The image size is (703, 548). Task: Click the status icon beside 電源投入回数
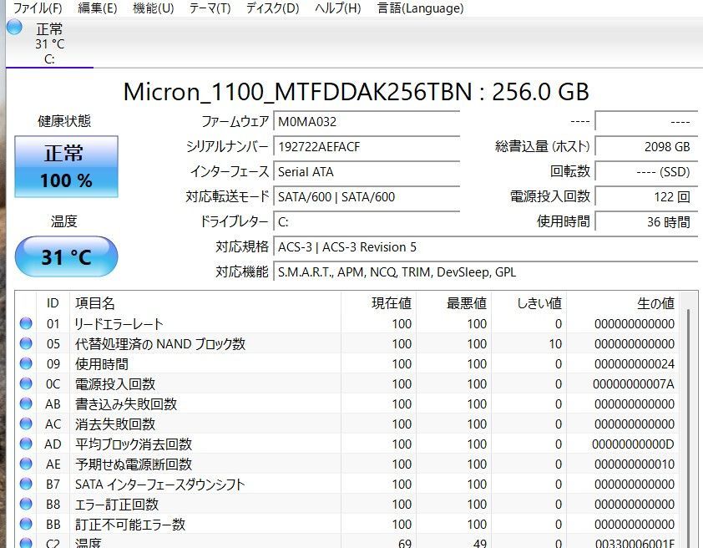[28, 383]
